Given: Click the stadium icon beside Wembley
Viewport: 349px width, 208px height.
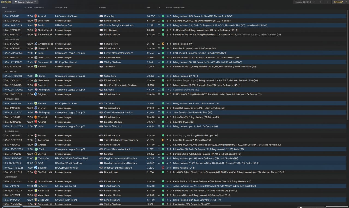Looking at the screenshot, I should tap(101, 16).
